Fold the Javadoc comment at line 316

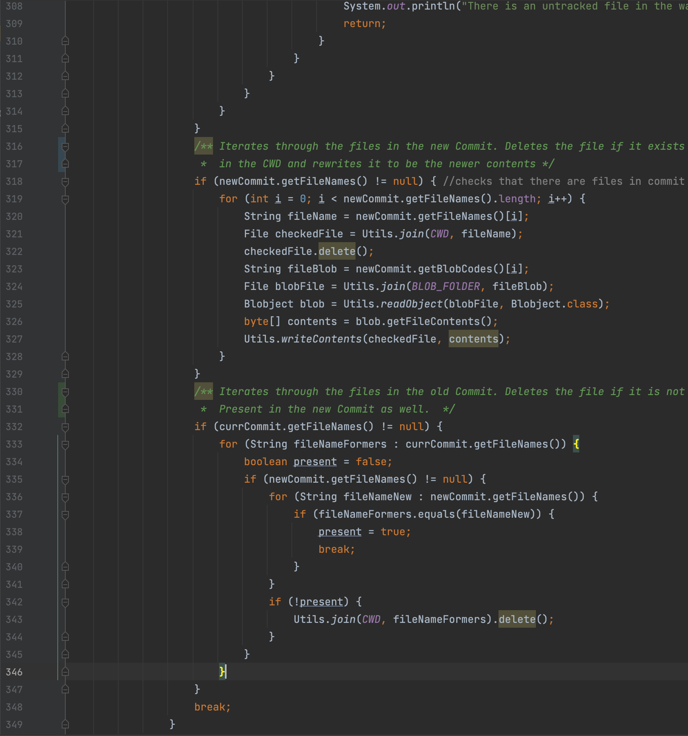[65, 147]
